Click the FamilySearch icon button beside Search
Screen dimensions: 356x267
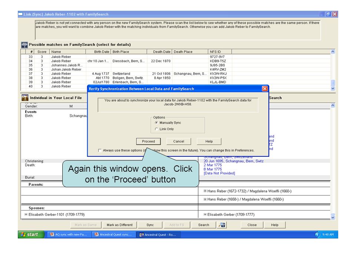click(222, 225)
